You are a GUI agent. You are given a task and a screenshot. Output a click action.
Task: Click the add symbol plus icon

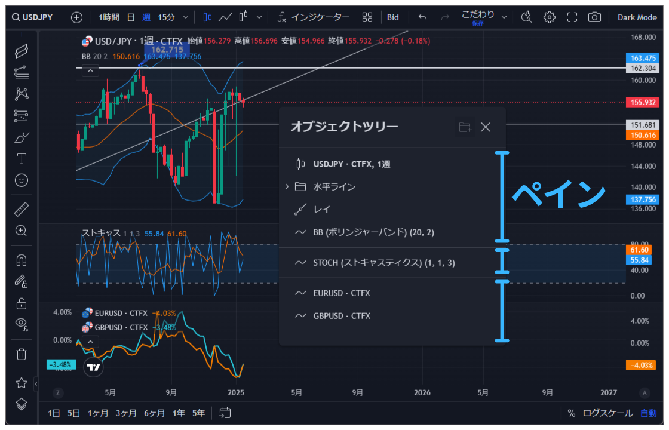tap(77, 17)
